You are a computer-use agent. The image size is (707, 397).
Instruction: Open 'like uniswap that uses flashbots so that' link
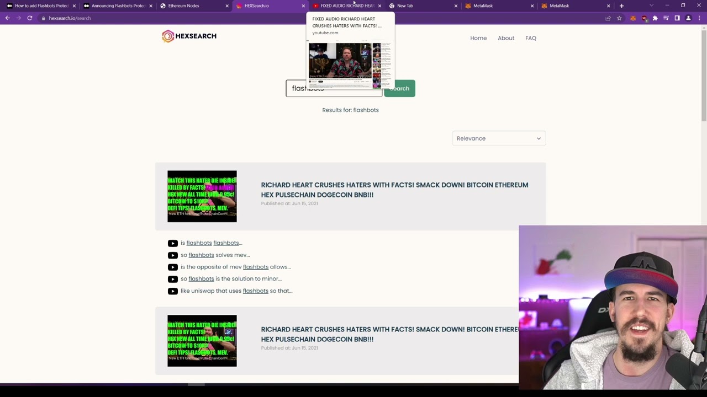(x=236, y=291)
